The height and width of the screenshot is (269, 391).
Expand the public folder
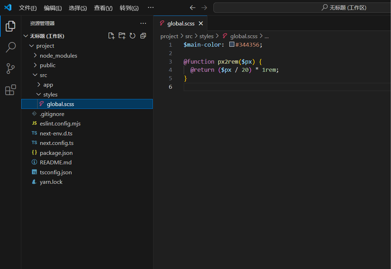pyautogui.click(x=35, y=65)
